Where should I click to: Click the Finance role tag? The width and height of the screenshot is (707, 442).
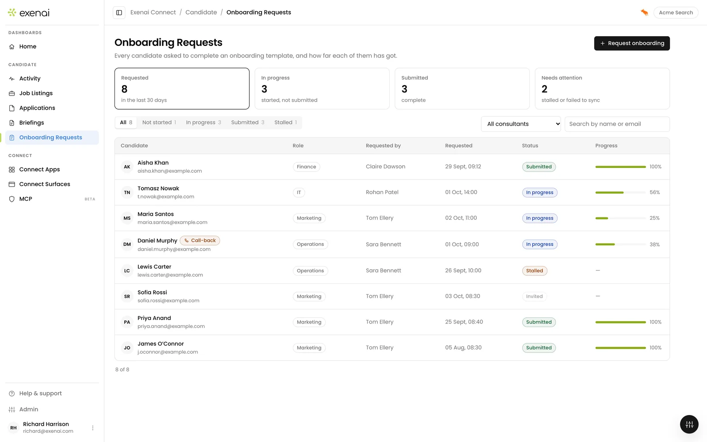tap(306, 167)
